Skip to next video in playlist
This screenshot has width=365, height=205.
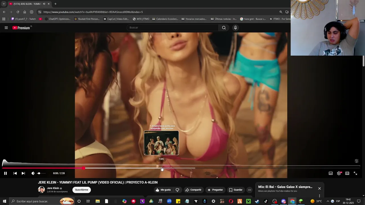click(x=23, y=173)
